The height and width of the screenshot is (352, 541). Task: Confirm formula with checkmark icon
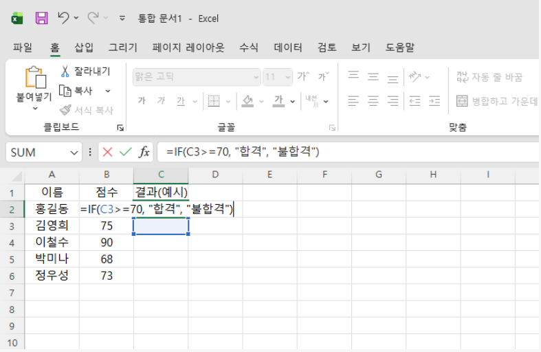tap(125, 152)
